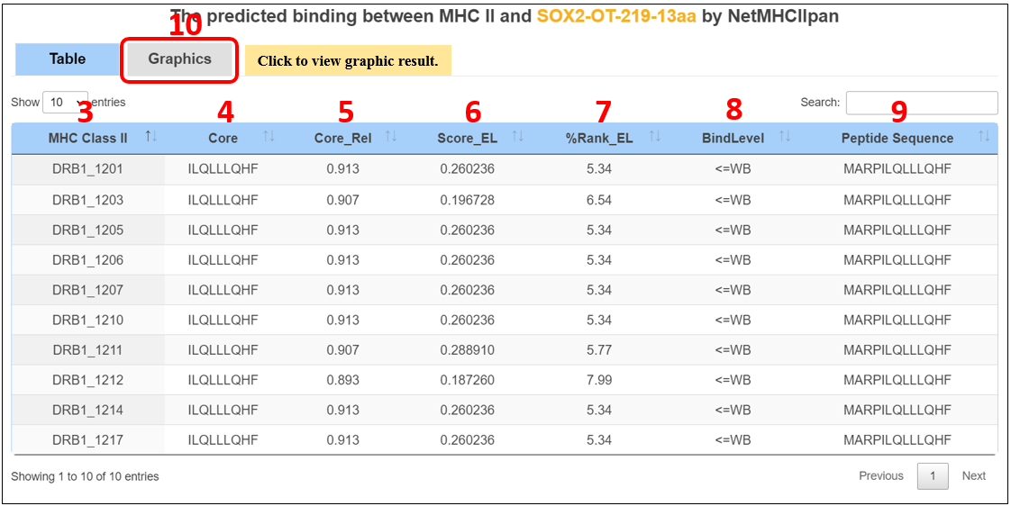The image size is (1011, 506).
Task: Select the 0.288910 Score_EL cell
Action: pos(467,350)
